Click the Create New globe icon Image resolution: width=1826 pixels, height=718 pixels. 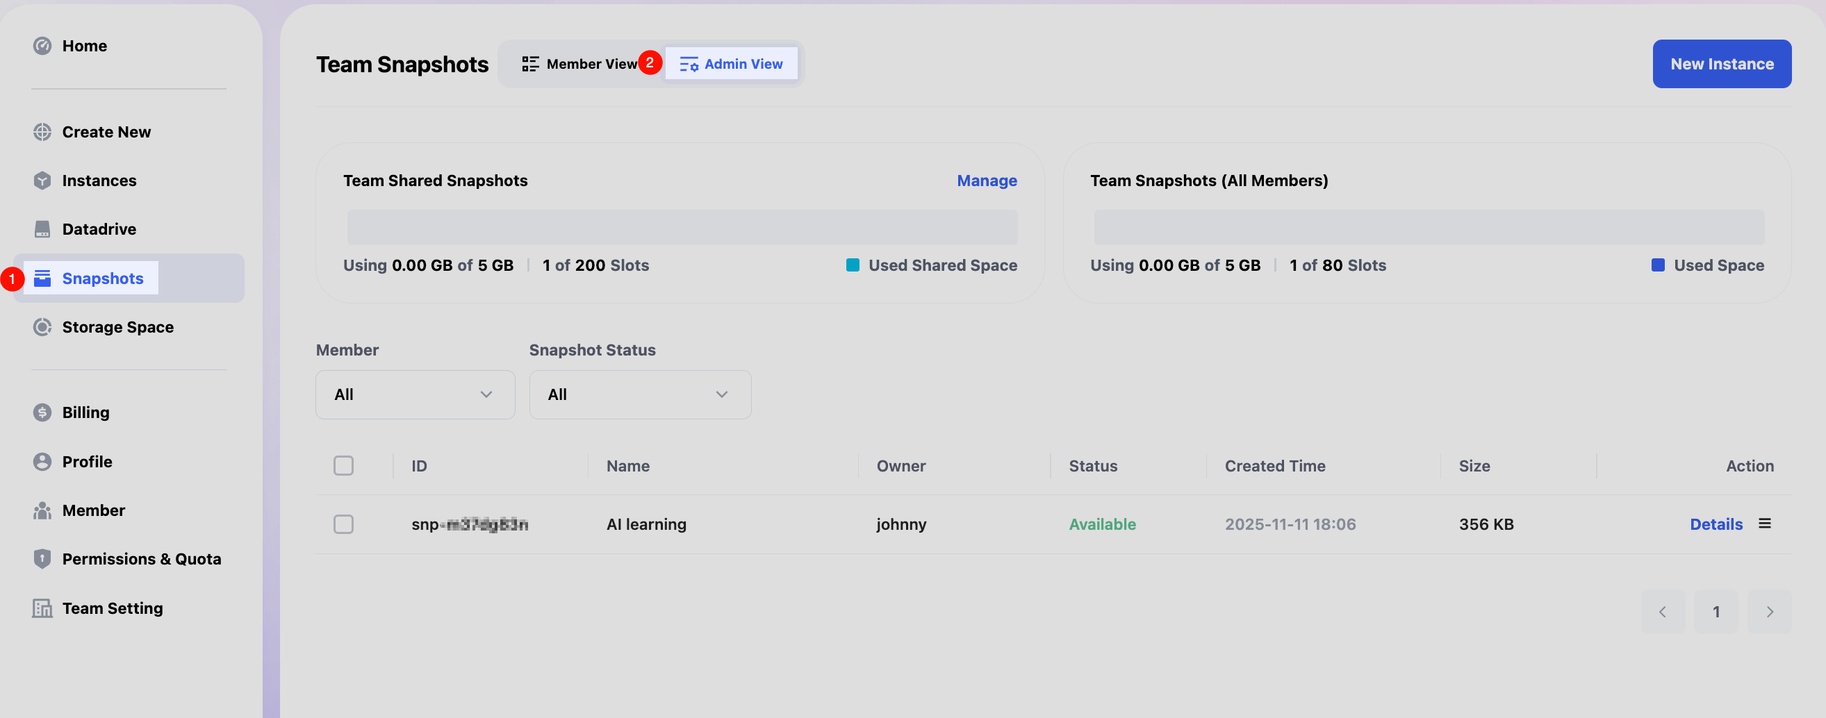click(42, 133)
